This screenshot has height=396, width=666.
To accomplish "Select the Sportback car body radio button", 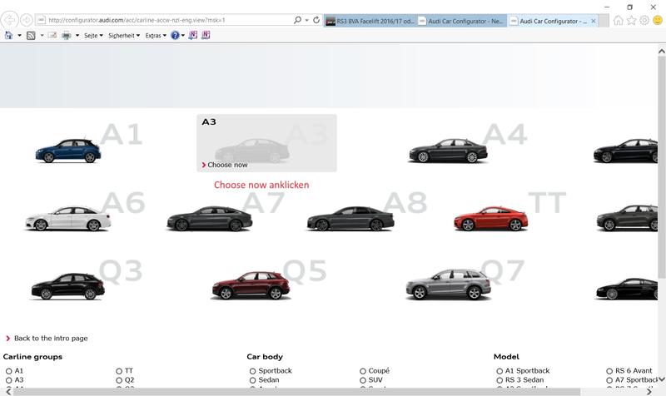I will click(x=253, y=371).
